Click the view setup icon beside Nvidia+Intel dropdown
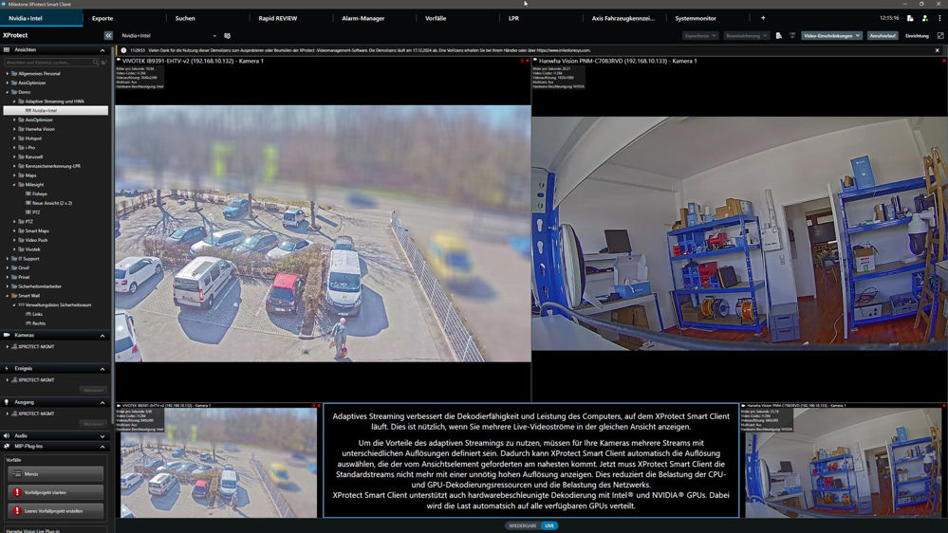The width and height of the screenshot is (948, 533). [227, 36]
